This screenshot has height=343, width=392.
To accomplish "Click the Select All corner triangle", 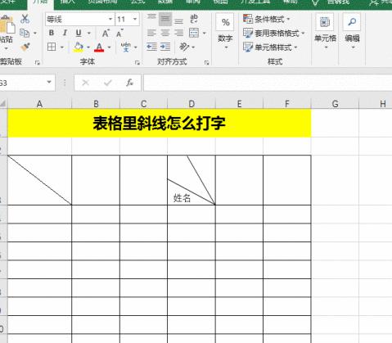I will click(3, 104).
